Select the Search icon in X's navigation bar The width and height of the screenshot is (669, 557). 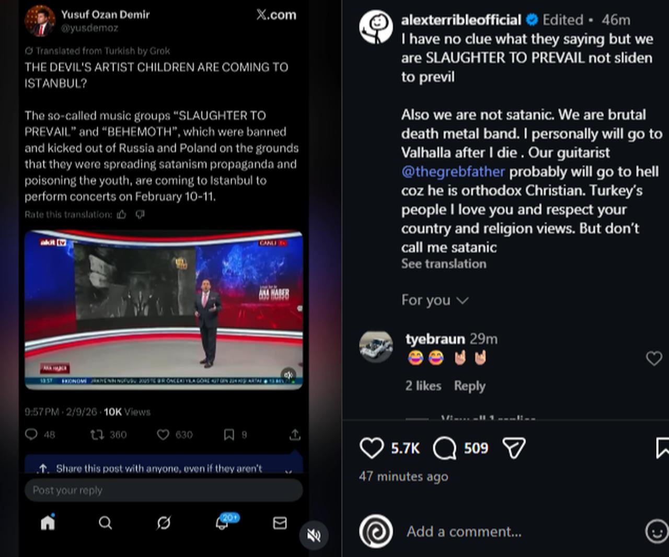(106, 523)
